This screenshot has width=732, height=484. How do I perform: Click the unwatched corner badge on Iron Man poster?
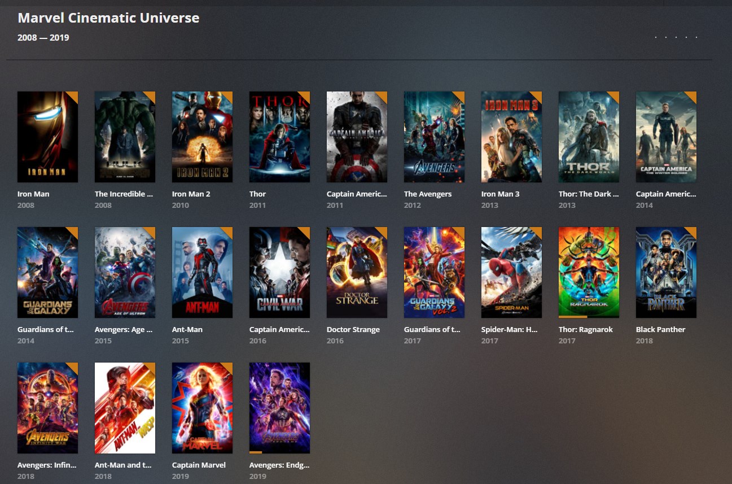pos(73,96)
